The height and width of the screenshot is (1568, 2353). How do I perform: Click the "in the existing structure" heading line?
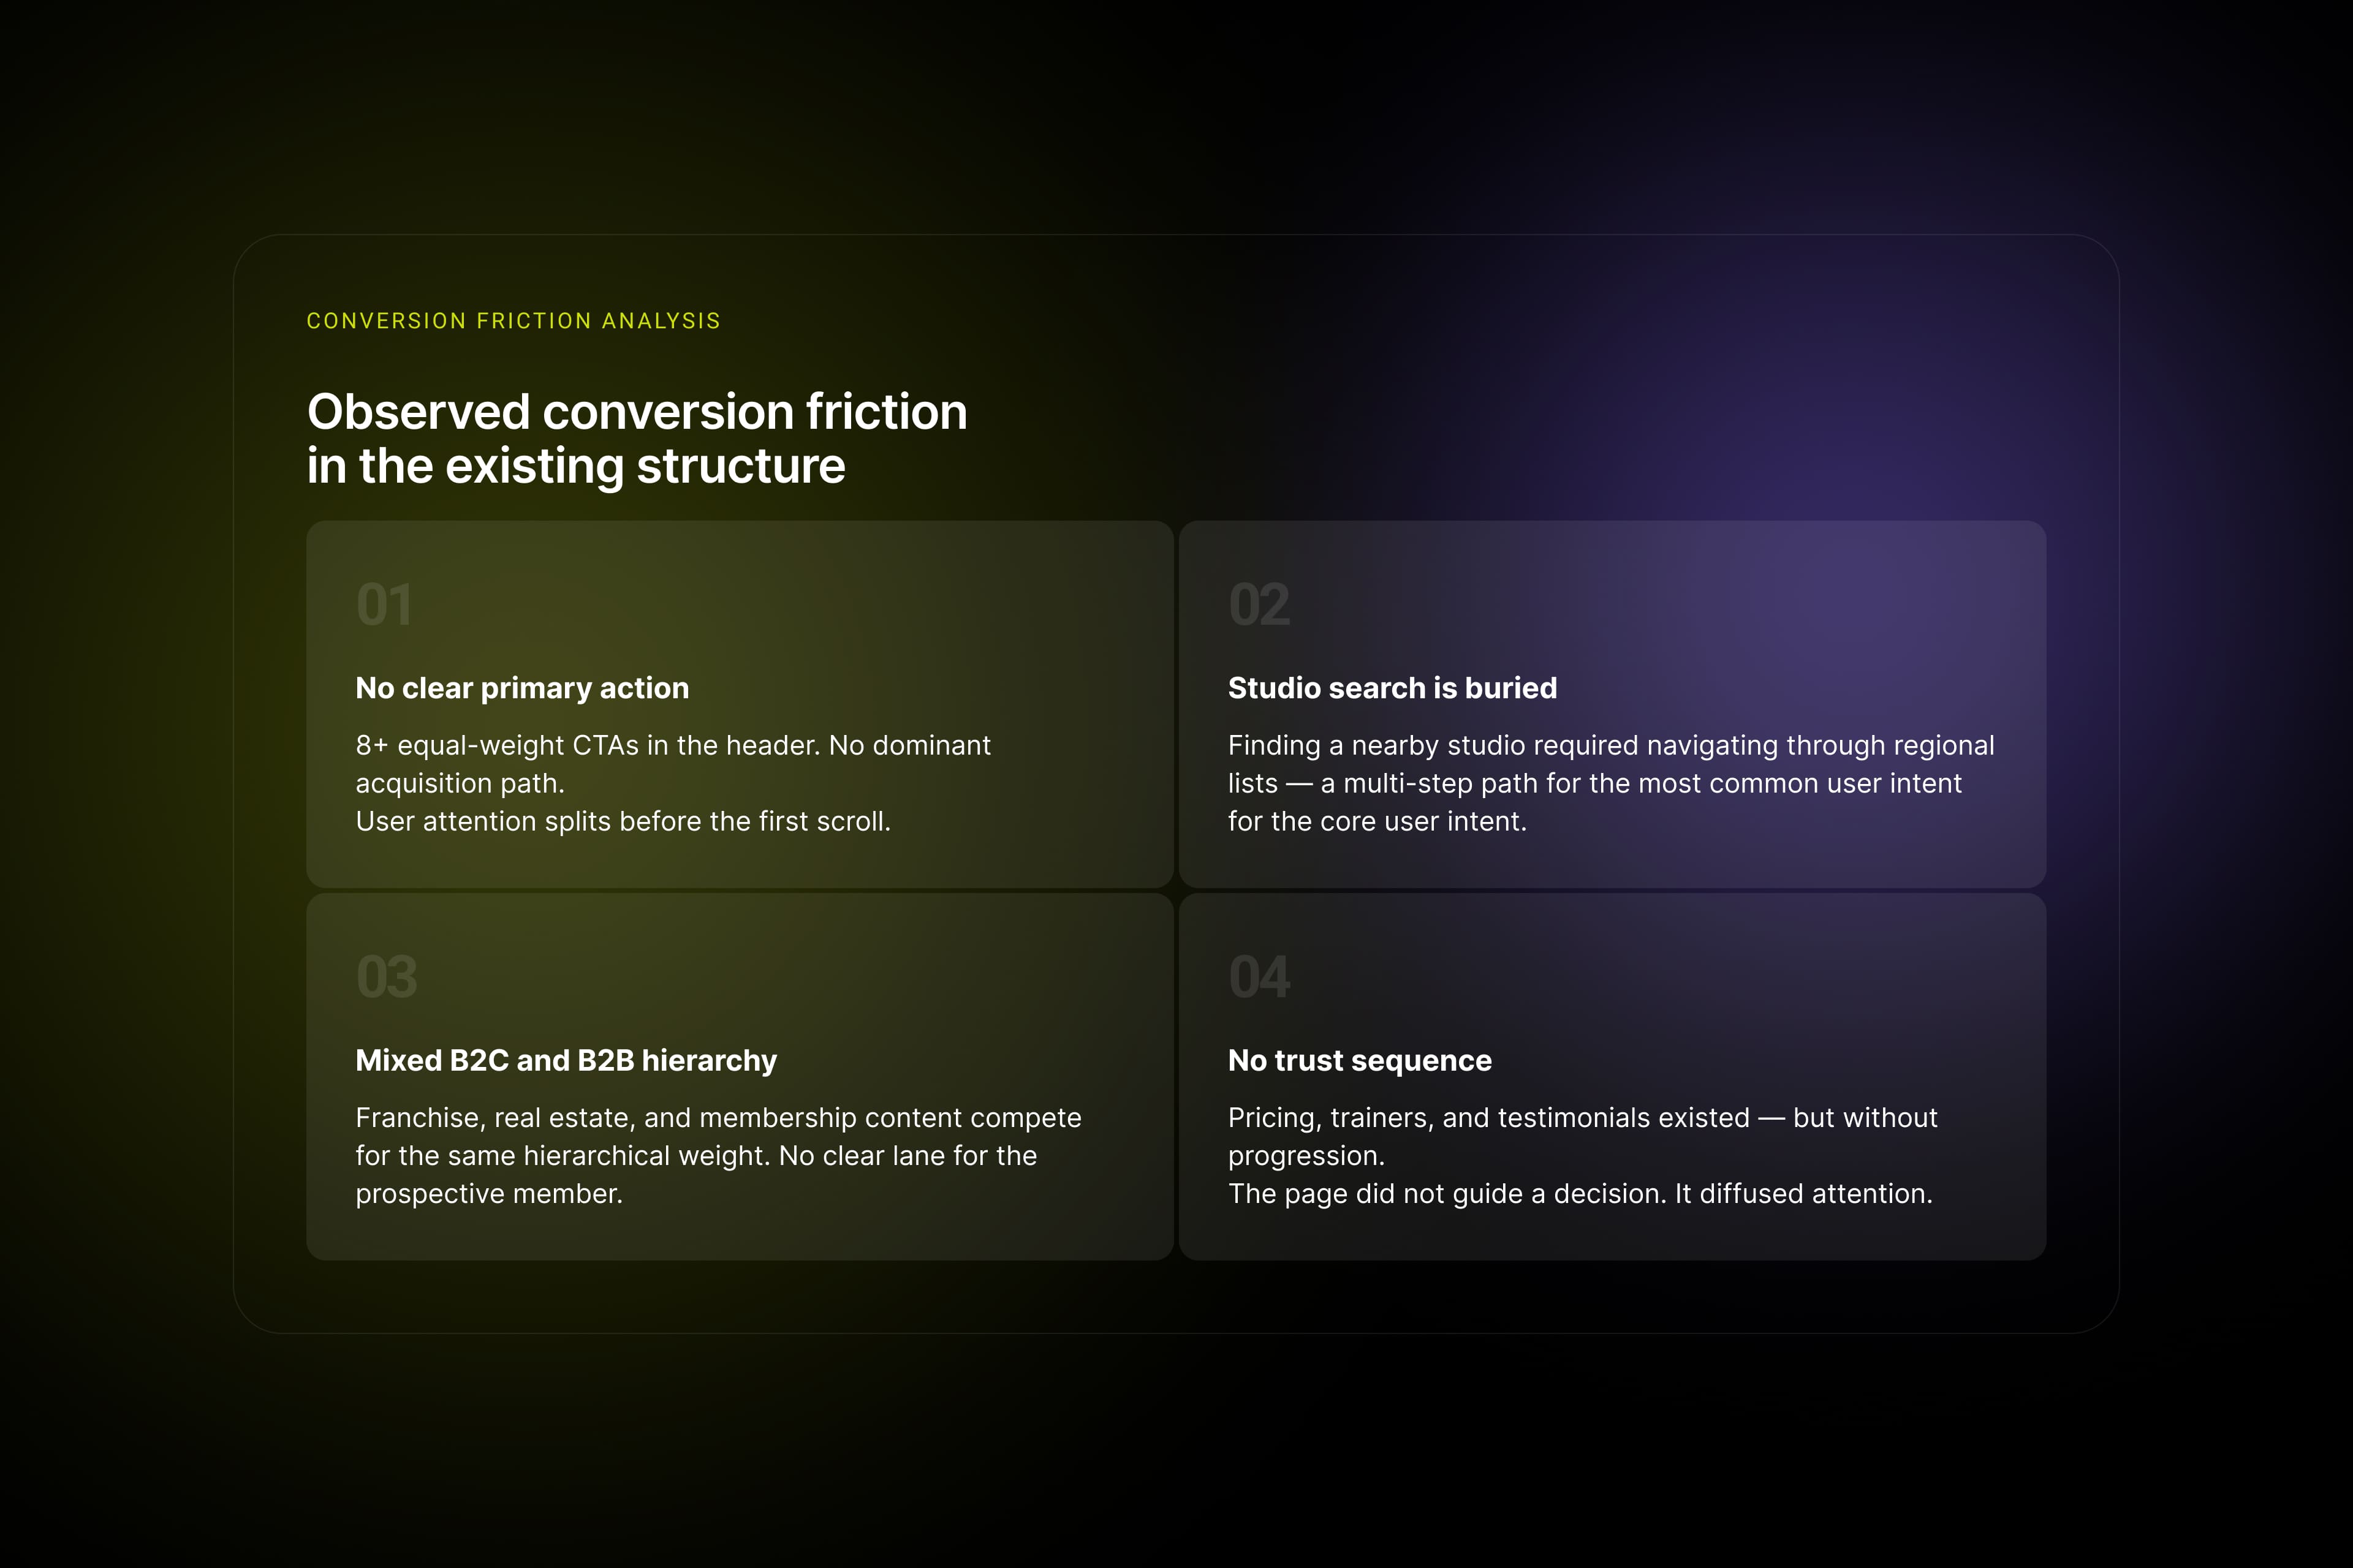575,466
